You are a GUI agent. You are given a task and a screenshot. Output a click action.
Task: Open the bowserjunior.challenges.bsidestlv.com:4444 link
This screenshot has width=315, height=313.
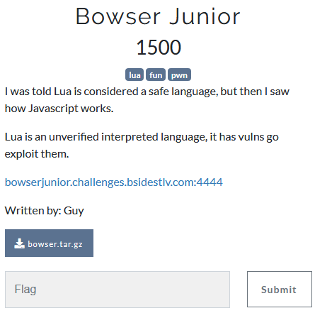114,182
